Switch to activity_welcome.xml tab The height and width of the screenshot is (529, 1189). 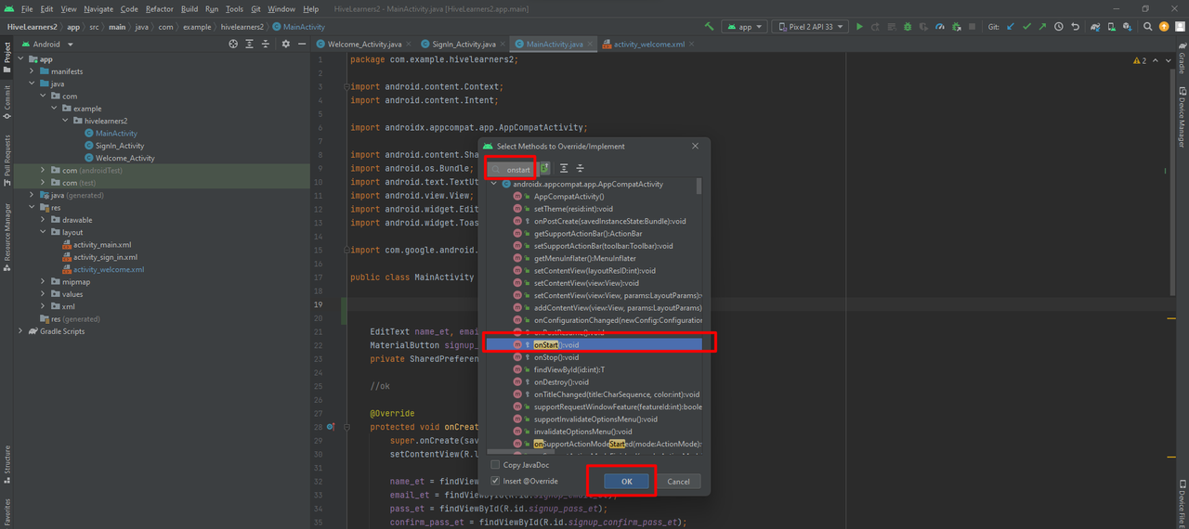649,44
